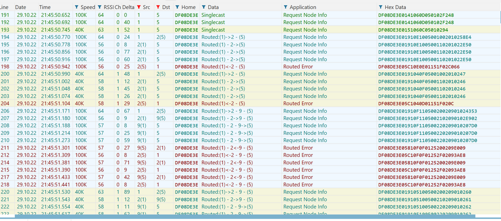
Task: Open the Hex Data column filter icon
Action: pyautogui.click(x=381, y=7)
